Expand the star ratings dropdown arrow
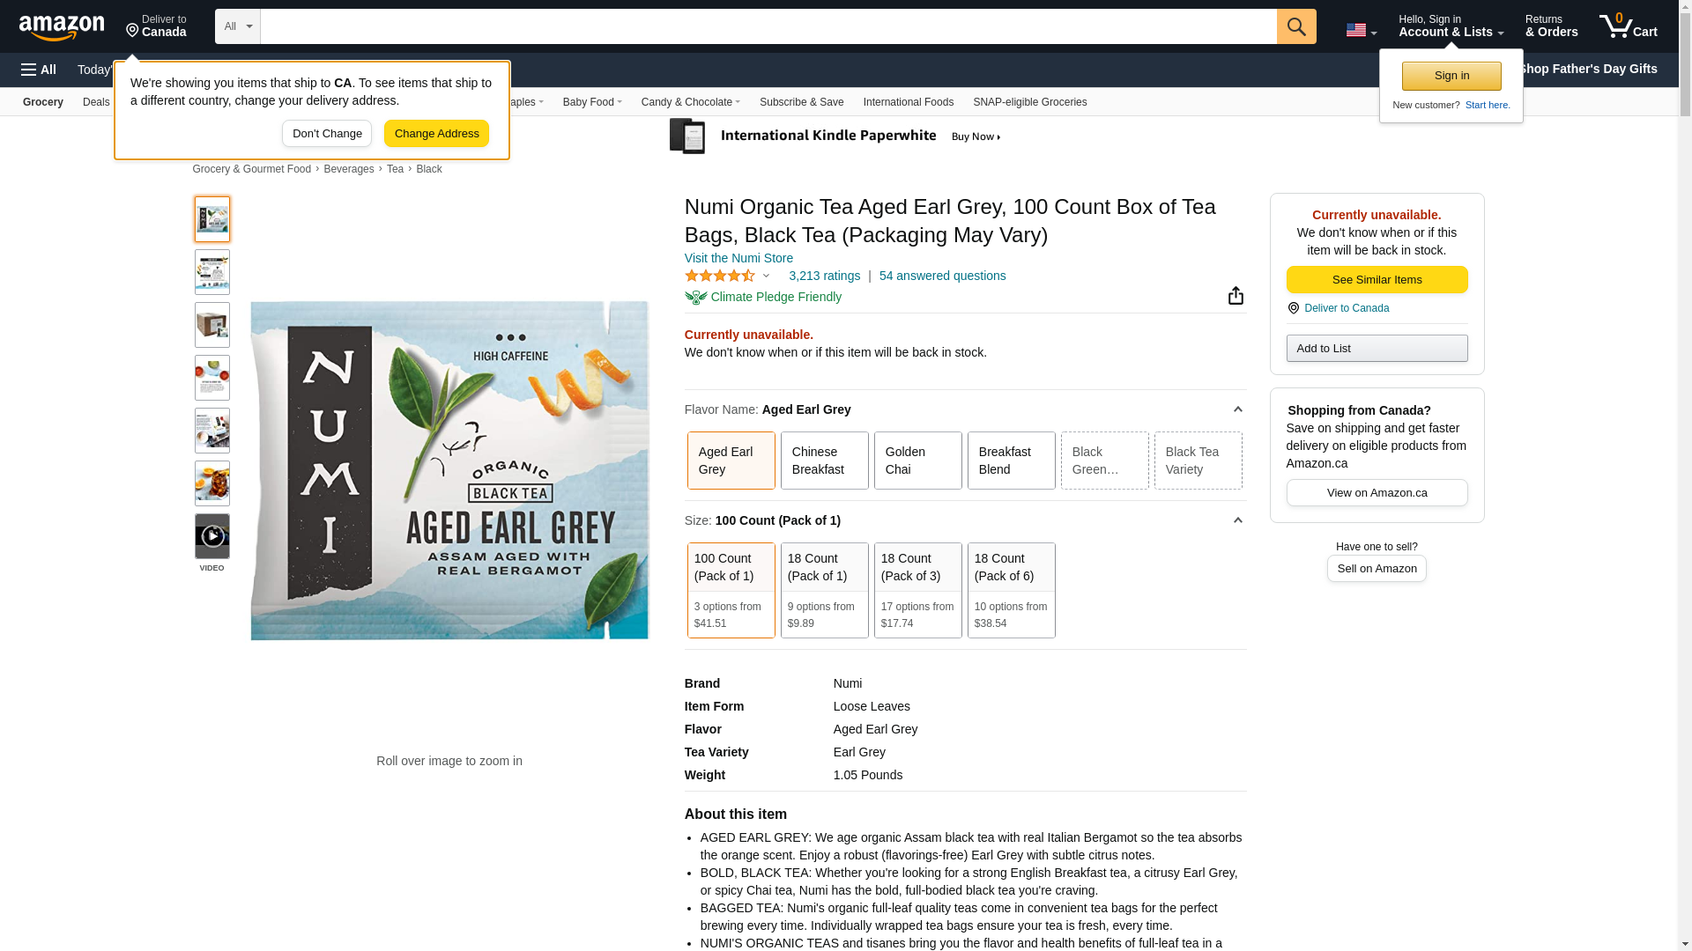 pyautogui.click(x=766, y=276)
